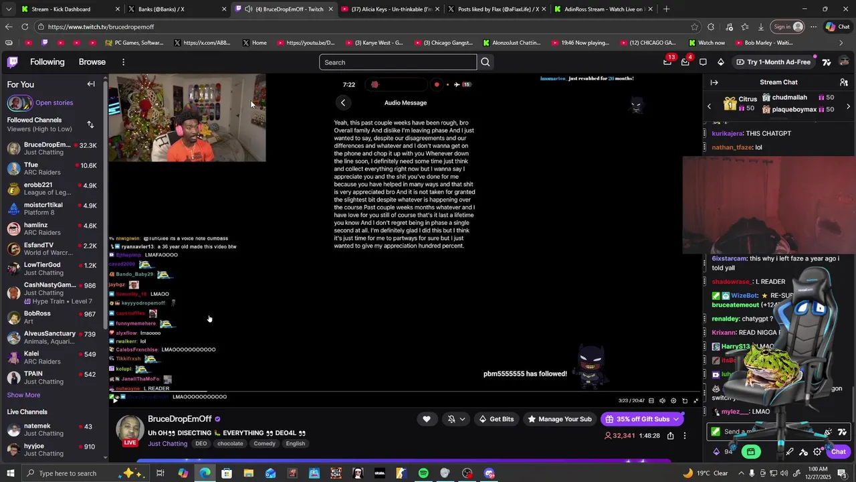Collapse the For You sidebar

91,84
